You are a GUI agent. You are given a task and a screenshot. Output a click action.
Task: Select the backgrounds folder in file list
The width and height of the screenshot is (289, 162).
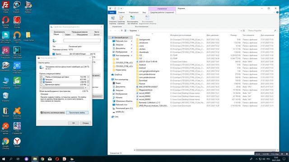[143, 40]
